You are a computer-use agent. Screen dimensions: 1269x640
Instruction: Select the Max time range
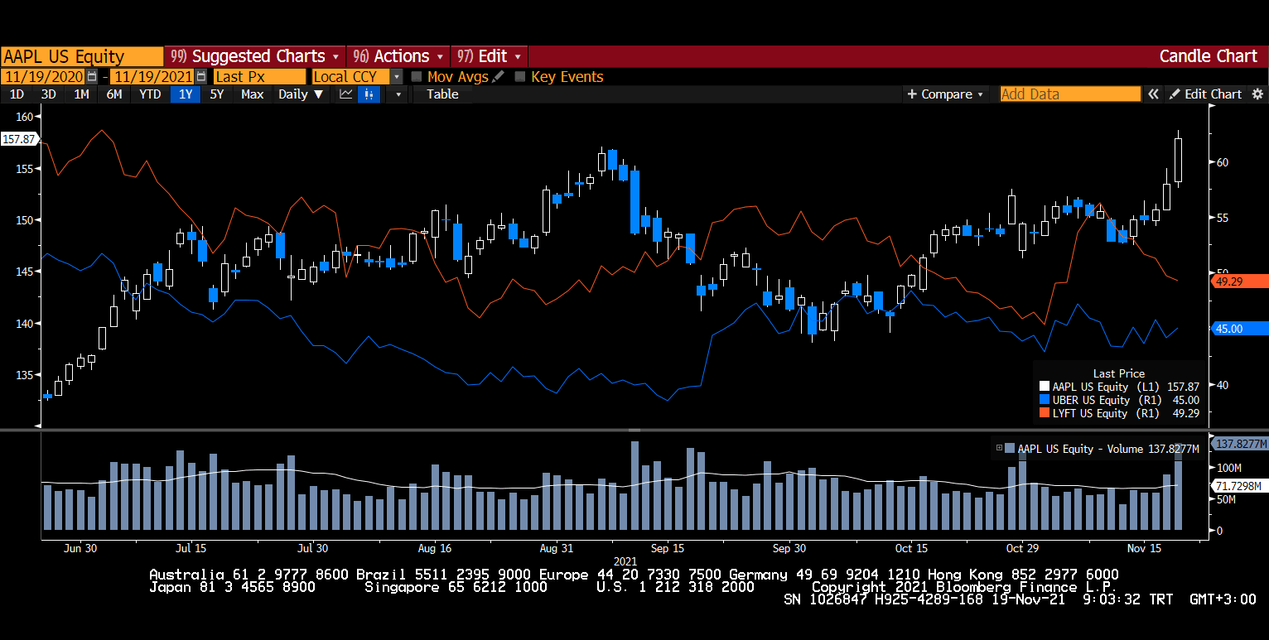253,94
